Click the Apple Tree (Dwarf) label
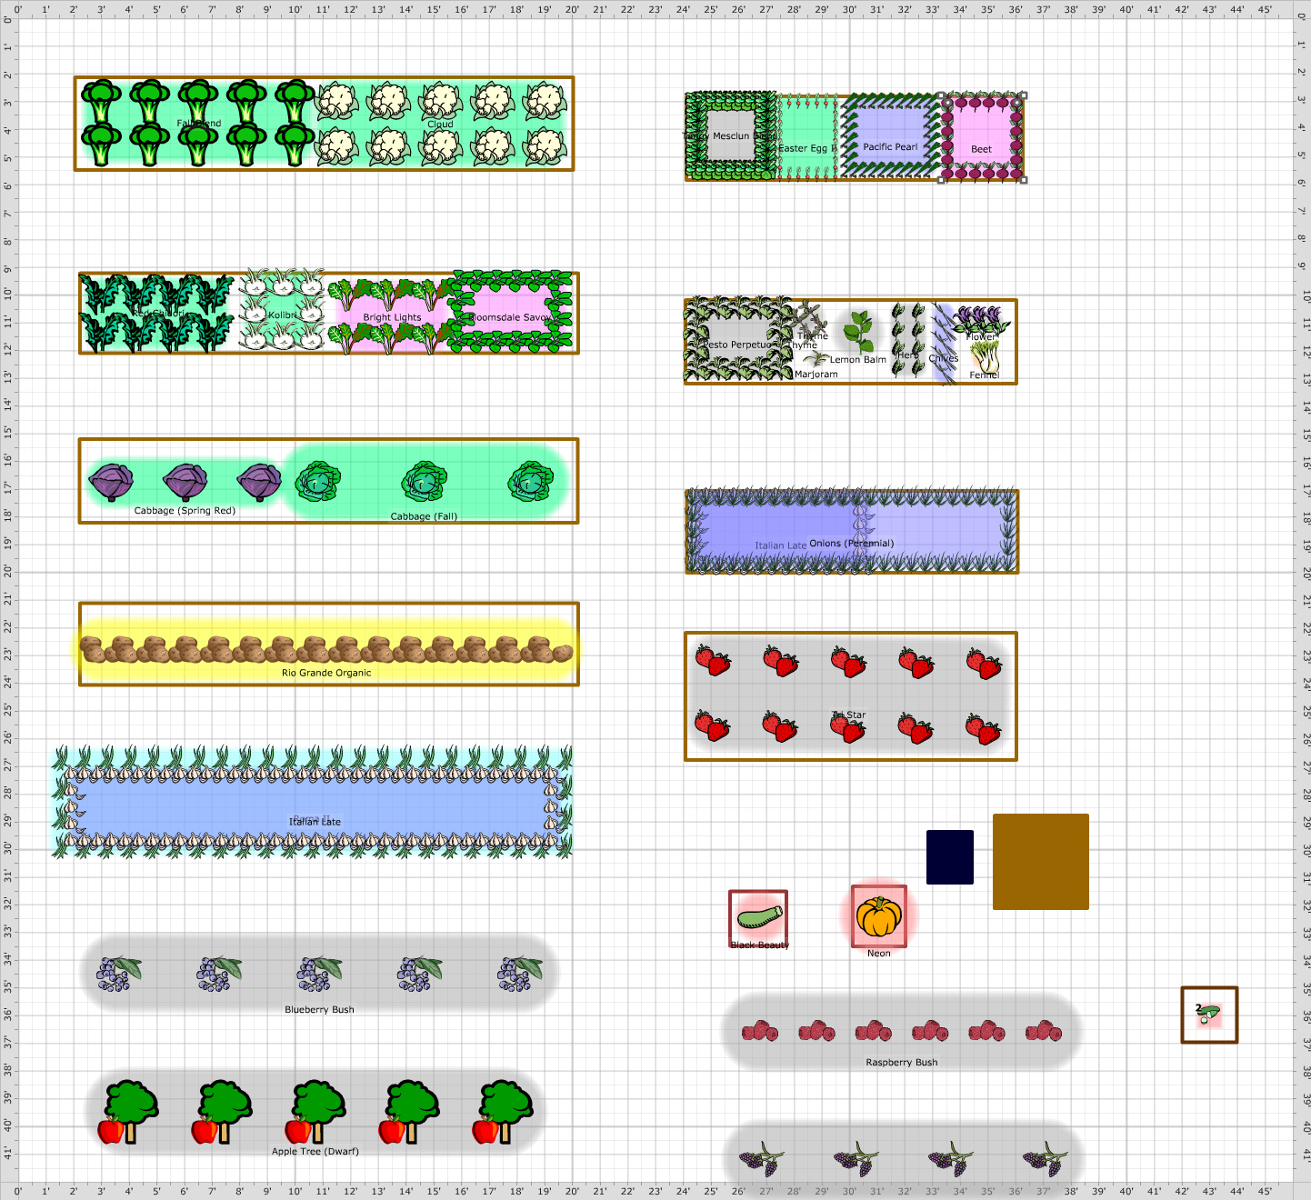This screenshot has width=1311, height=1200. pos(315,1152)
